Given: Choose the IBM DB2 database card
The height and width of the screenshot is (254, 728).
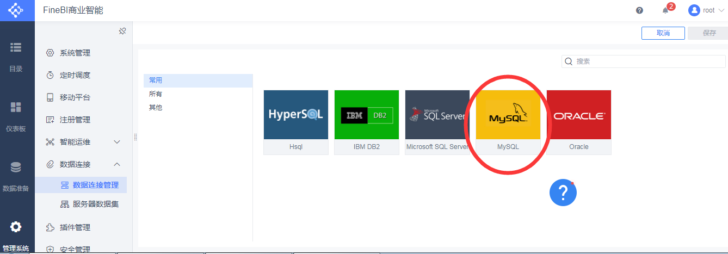Looking at the screenshot, I should click(367, 122).
